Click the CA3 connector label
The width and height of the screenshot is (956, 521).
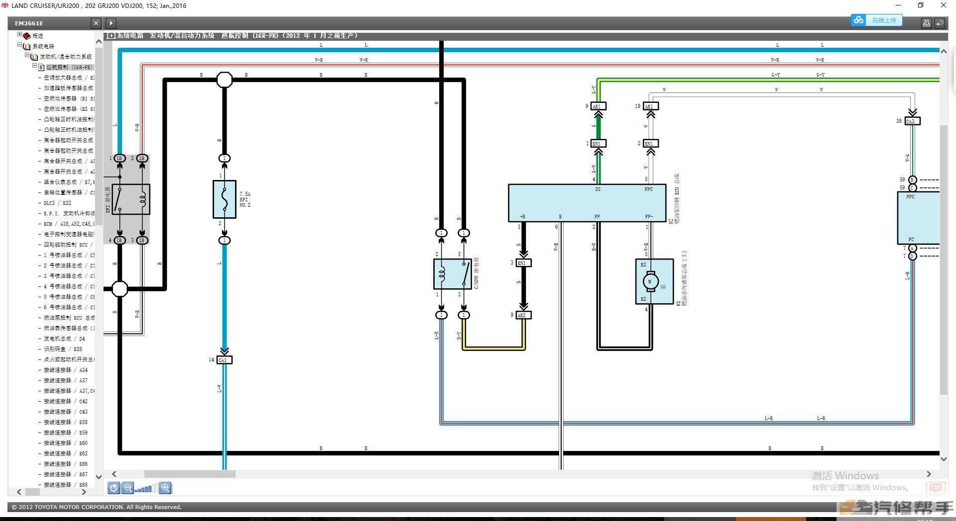pyautogui.click(x=912, y=121)
